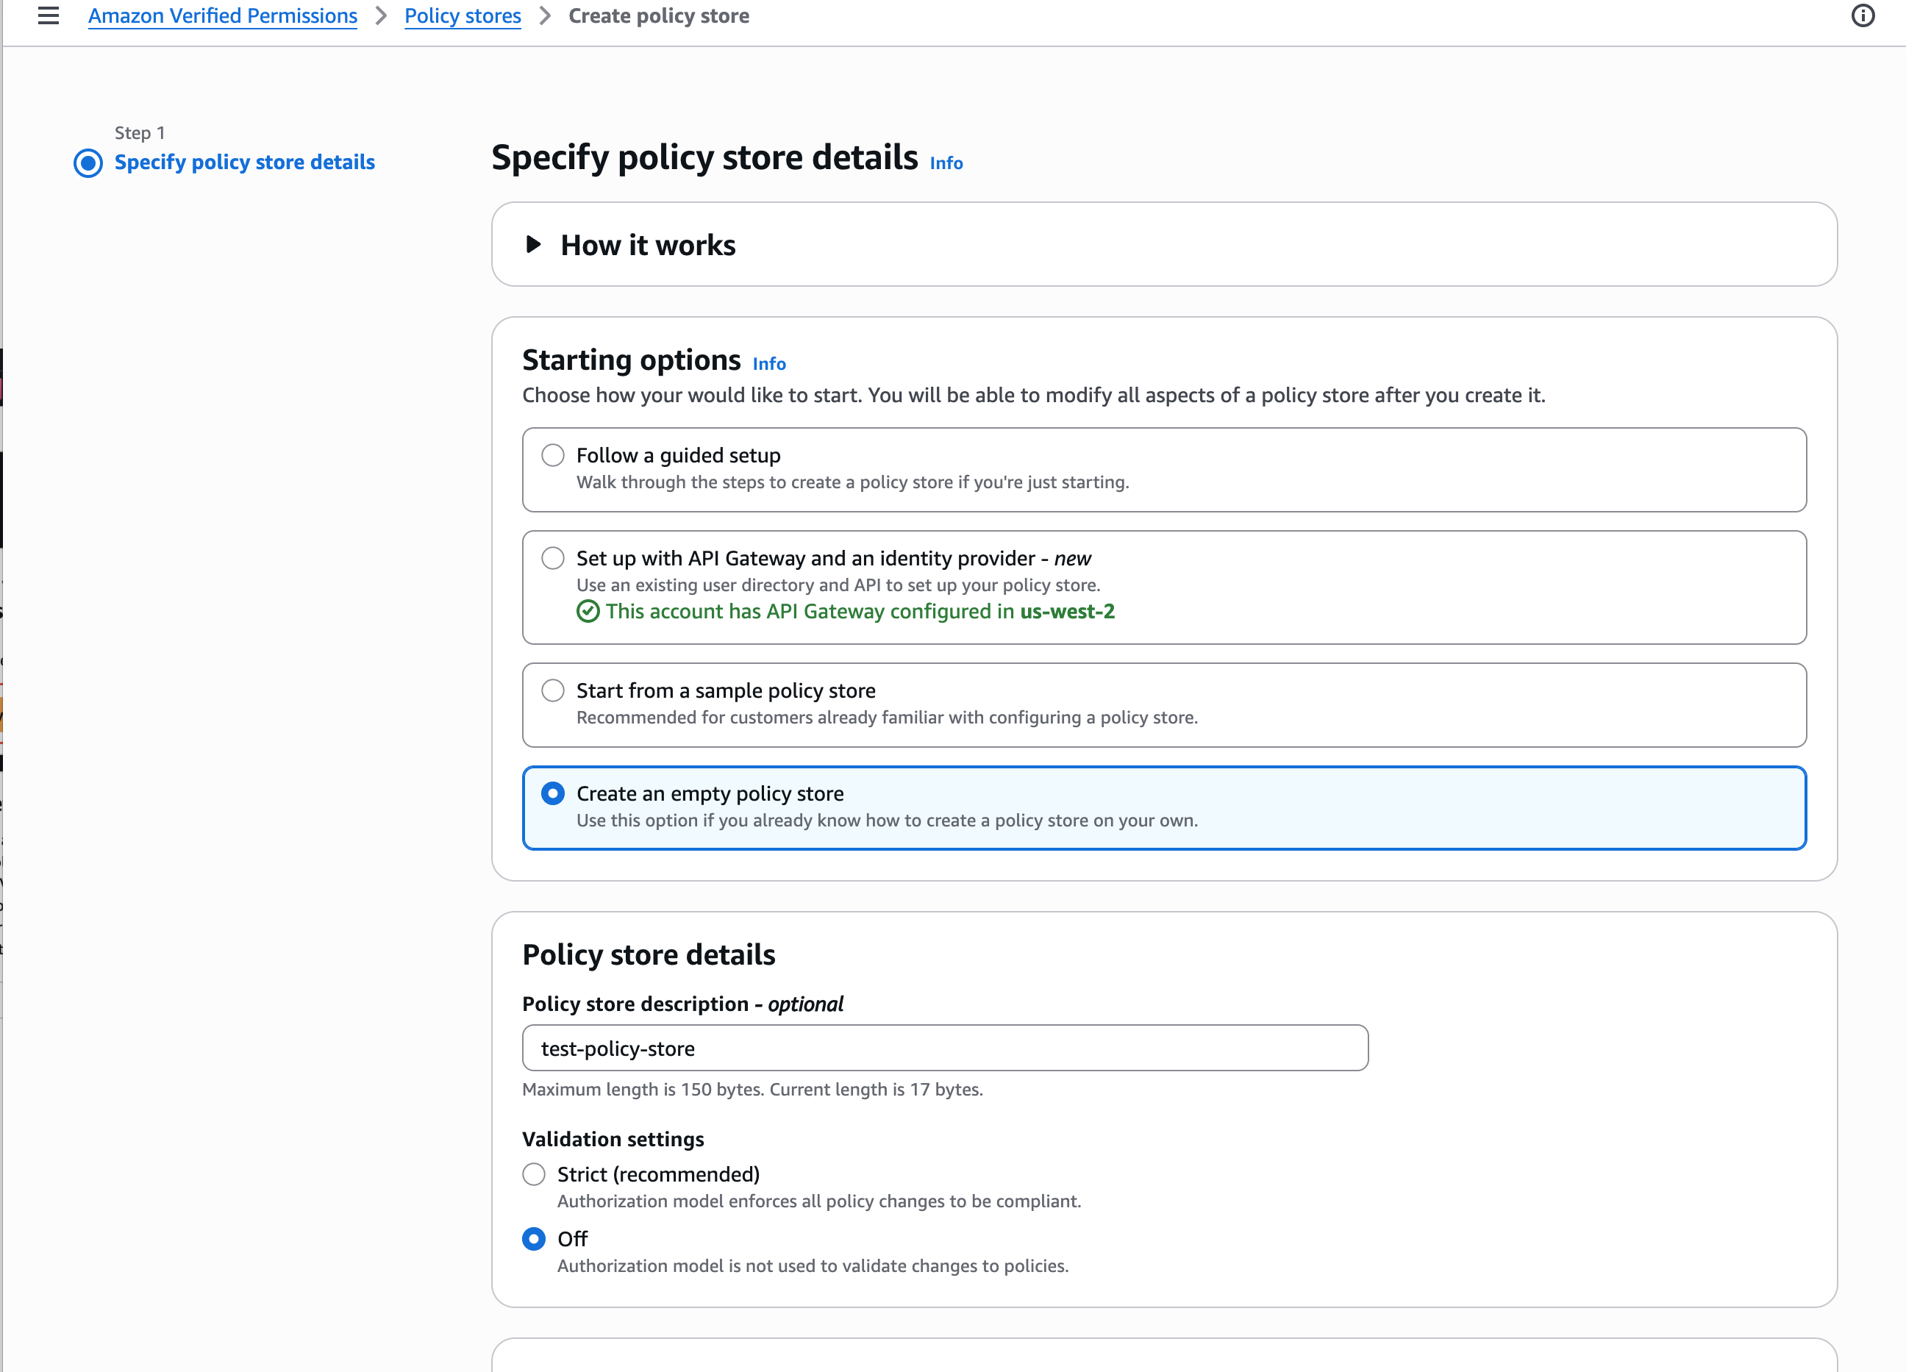Expand the How it works section arrow

[533, 245]
